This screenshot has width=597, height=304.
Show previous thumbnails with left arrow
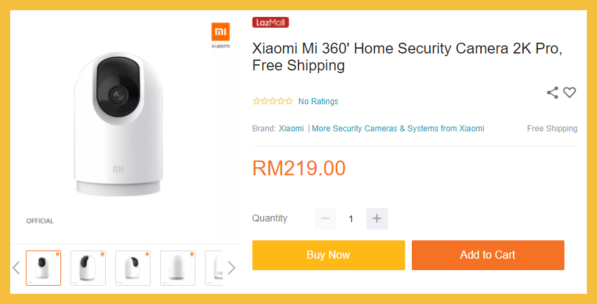pyautogui.click(x=16, y=267)
